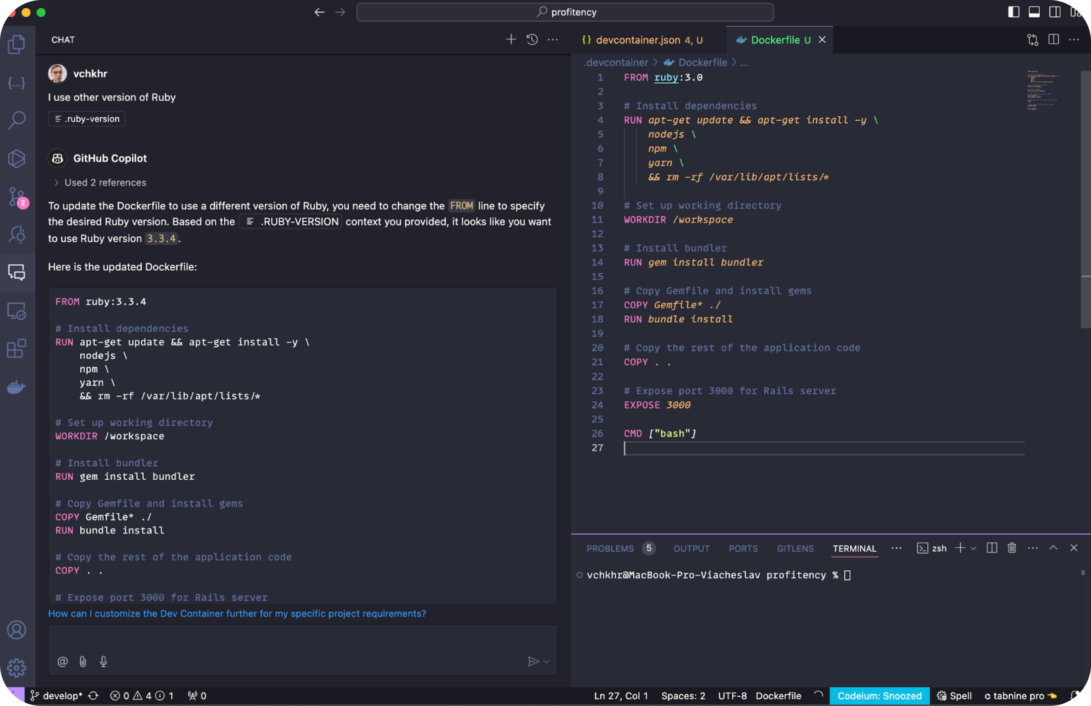Screen dimensions: 1091x706
Task: Show chat history clock icon
Action: [532, 40]
